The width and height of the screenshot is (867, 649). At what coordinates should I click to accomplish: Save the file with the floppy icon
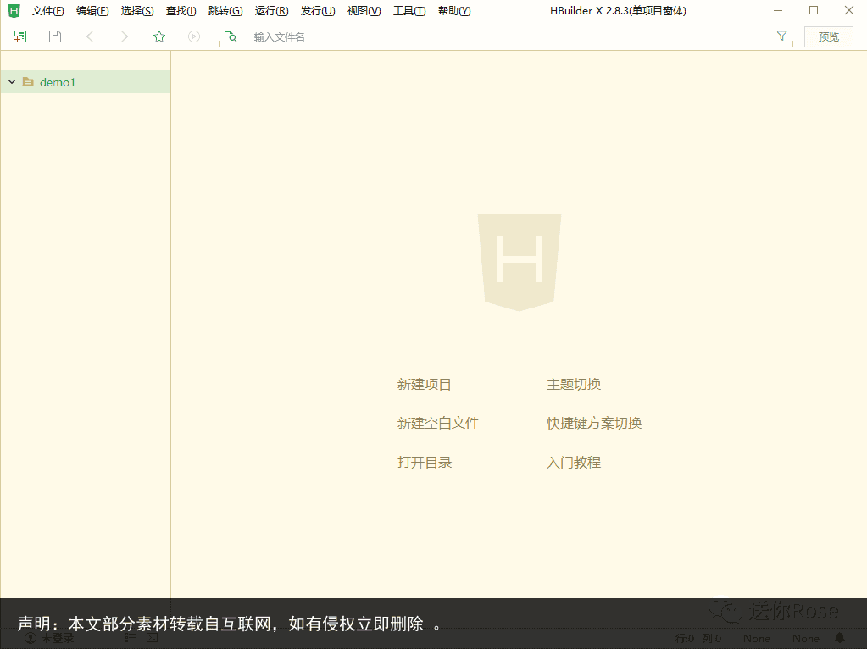click(x=55, y=36)
